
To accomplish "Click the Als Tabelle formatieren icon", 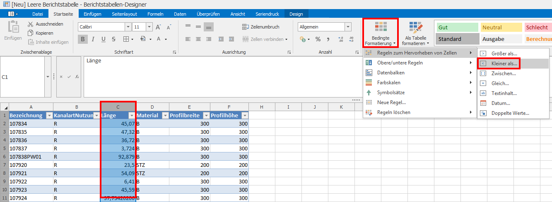I will [416, 28].
